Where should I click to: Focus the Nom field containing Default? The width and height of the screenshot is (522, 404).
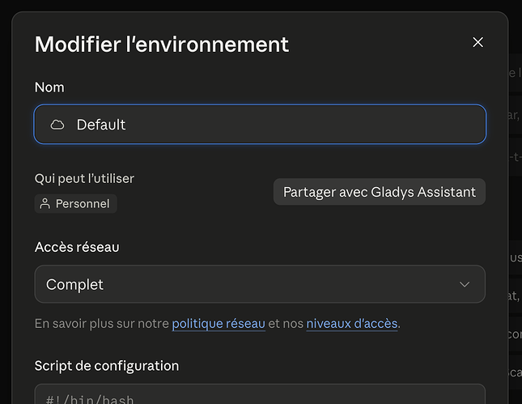[260, 124]
